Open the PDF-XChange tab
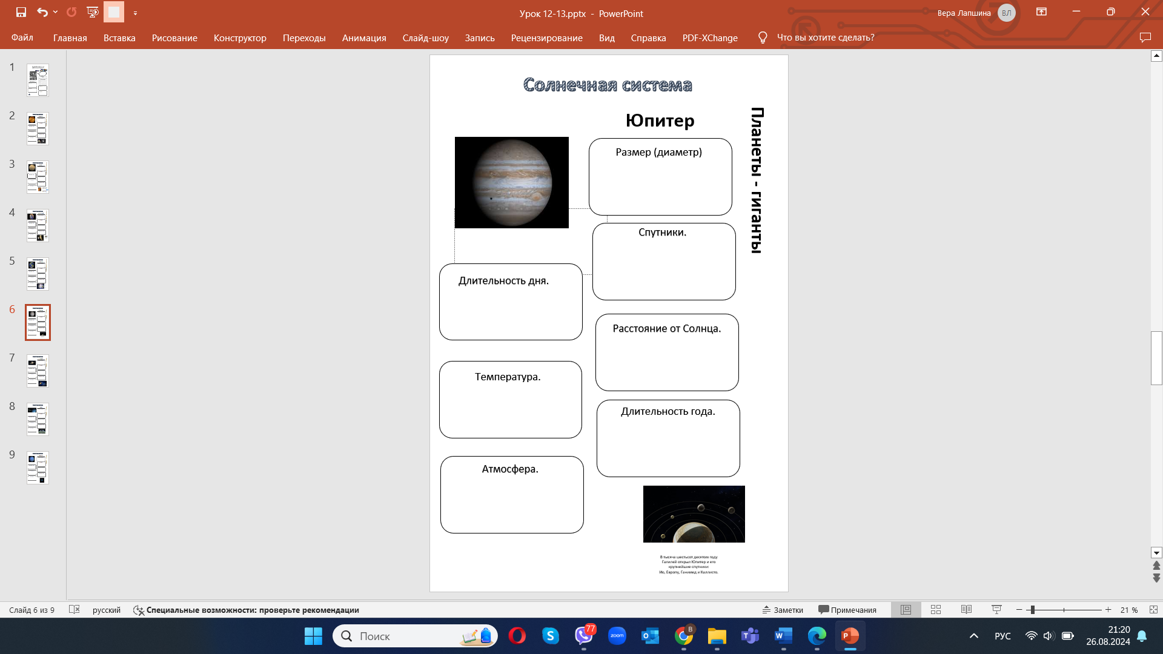Viewport: 1163px width, 654px height. 710,38
